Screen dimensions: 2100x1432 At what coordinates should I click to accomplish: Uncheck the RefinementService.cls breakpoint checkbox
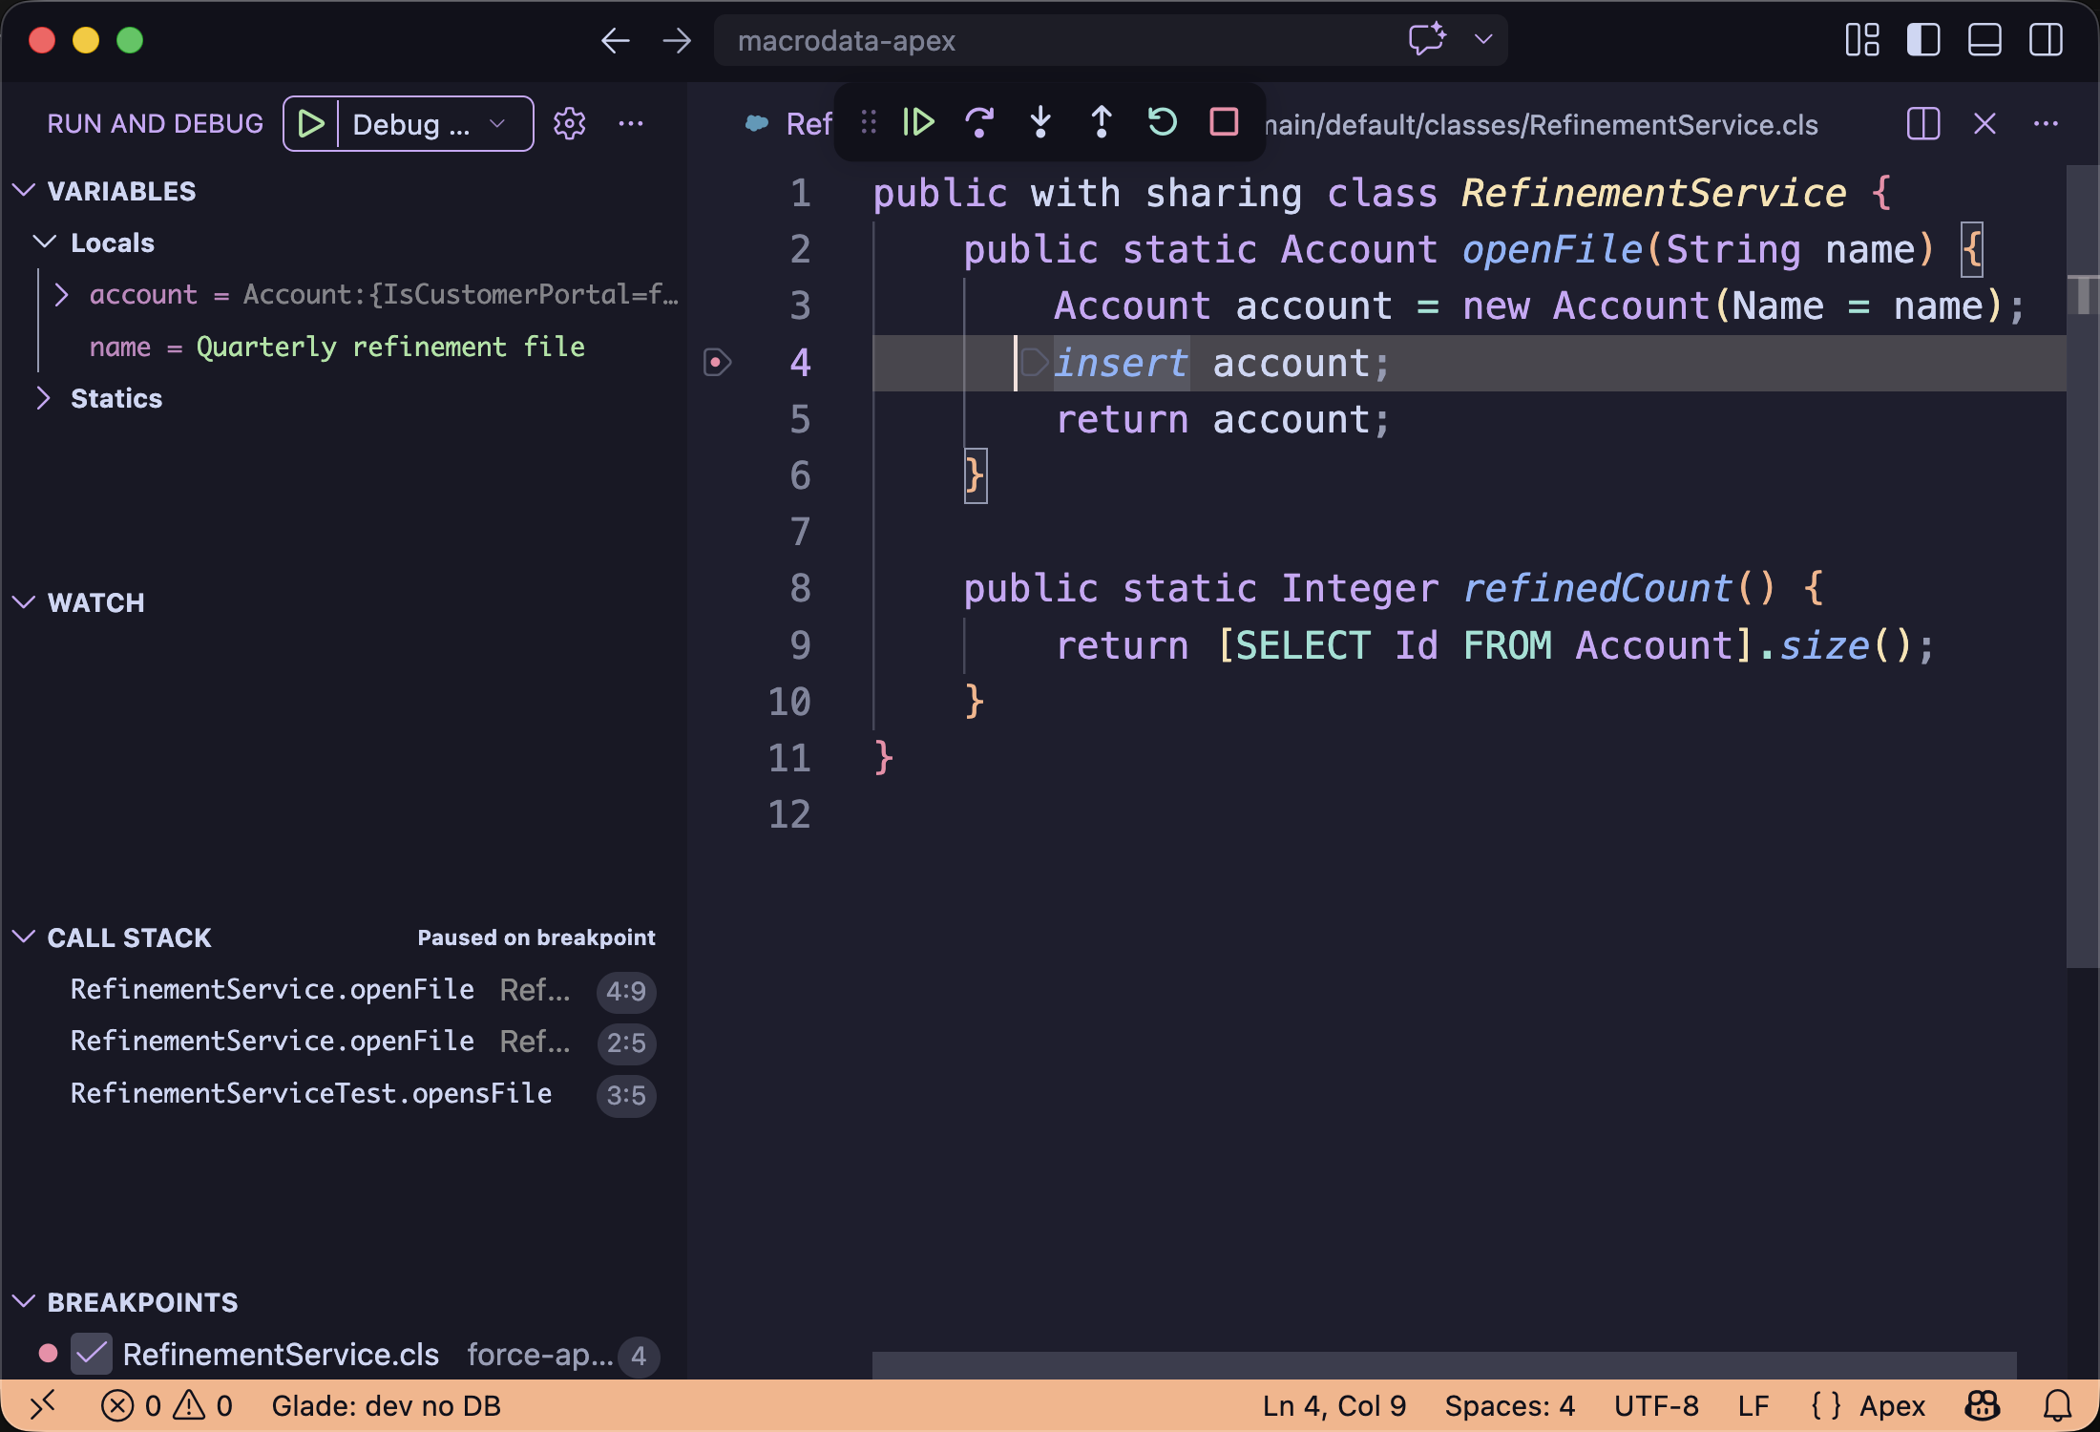(93, 1354)
